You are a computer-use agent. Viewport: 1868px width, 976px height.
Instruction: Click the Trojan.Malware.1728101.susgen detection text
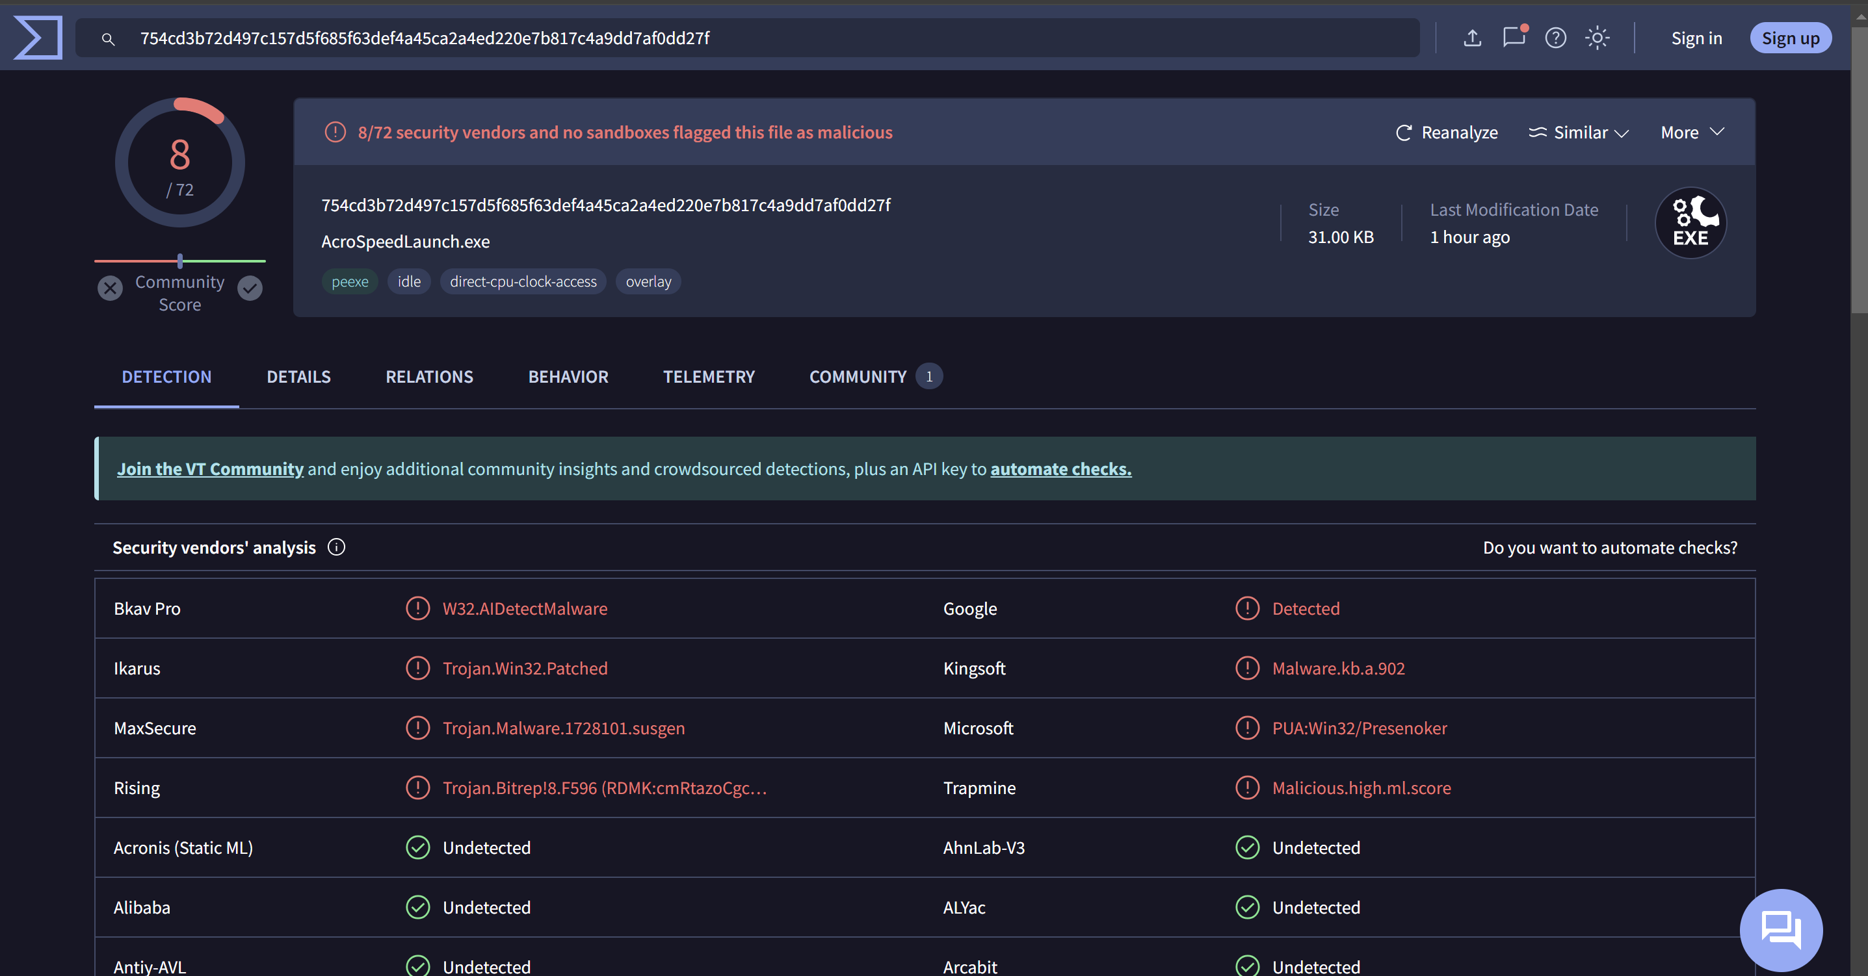[564, 728]
